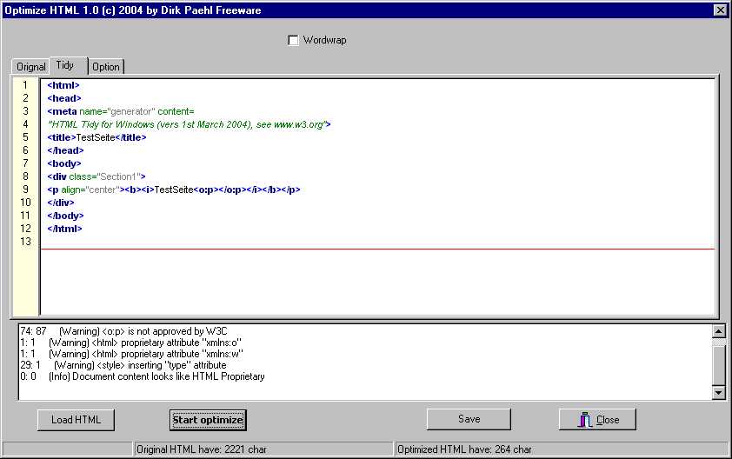Click the <html> tag on line 1
Screen dimensions: 732x459
click(x=63, y=85)
